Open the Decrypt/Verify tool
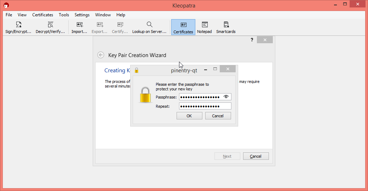368x191 pixels. pyautogui.click(x=50, y=25)
